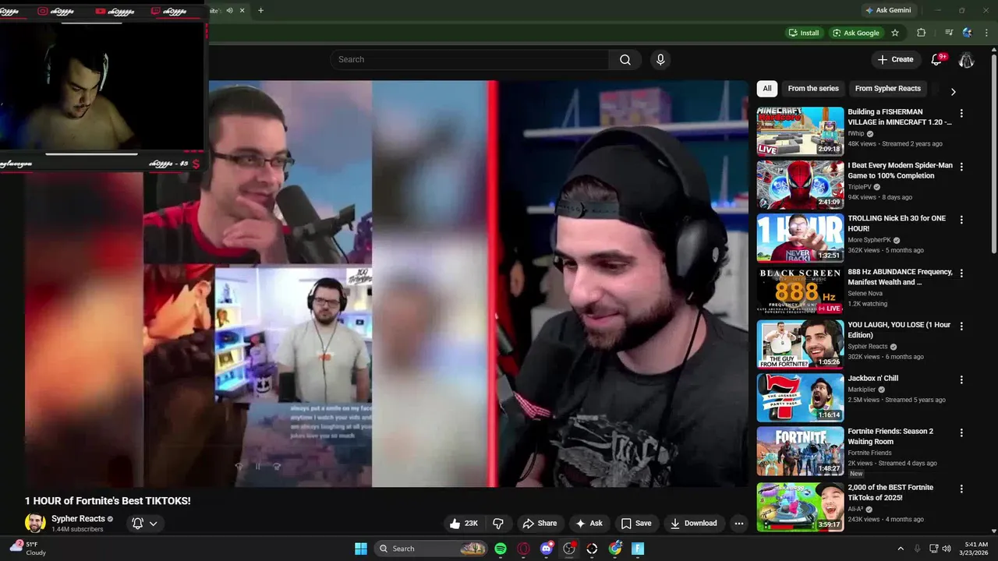Show more filter chips with right chevron
Viewport: 998px width, 561px height.
(953, 91)
